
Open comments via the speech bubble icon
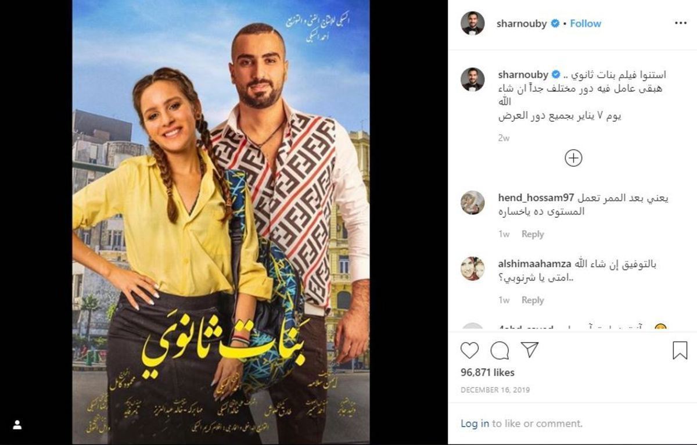(x=500, y=350)
